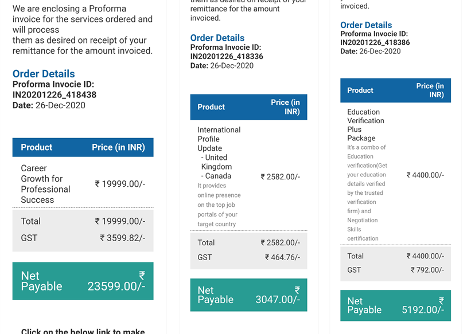Click the GST amount ₹ 3599.82

122,238
